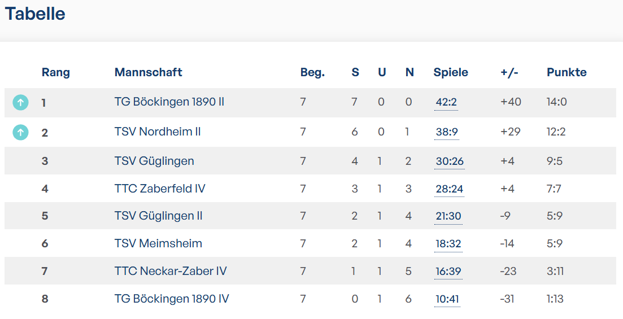This screenshot has width=623, height=319.
Task: Click the 18:32 Spiele link
Action: (448, 244)
